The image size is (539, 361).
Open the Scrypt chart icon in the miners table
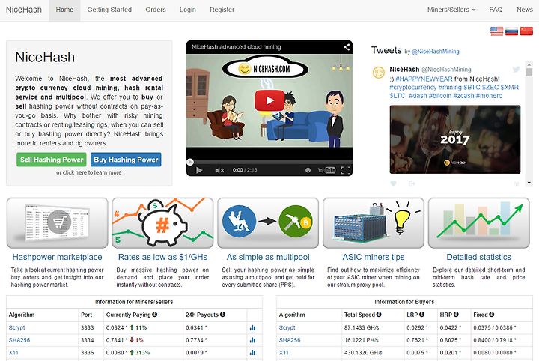253,327
